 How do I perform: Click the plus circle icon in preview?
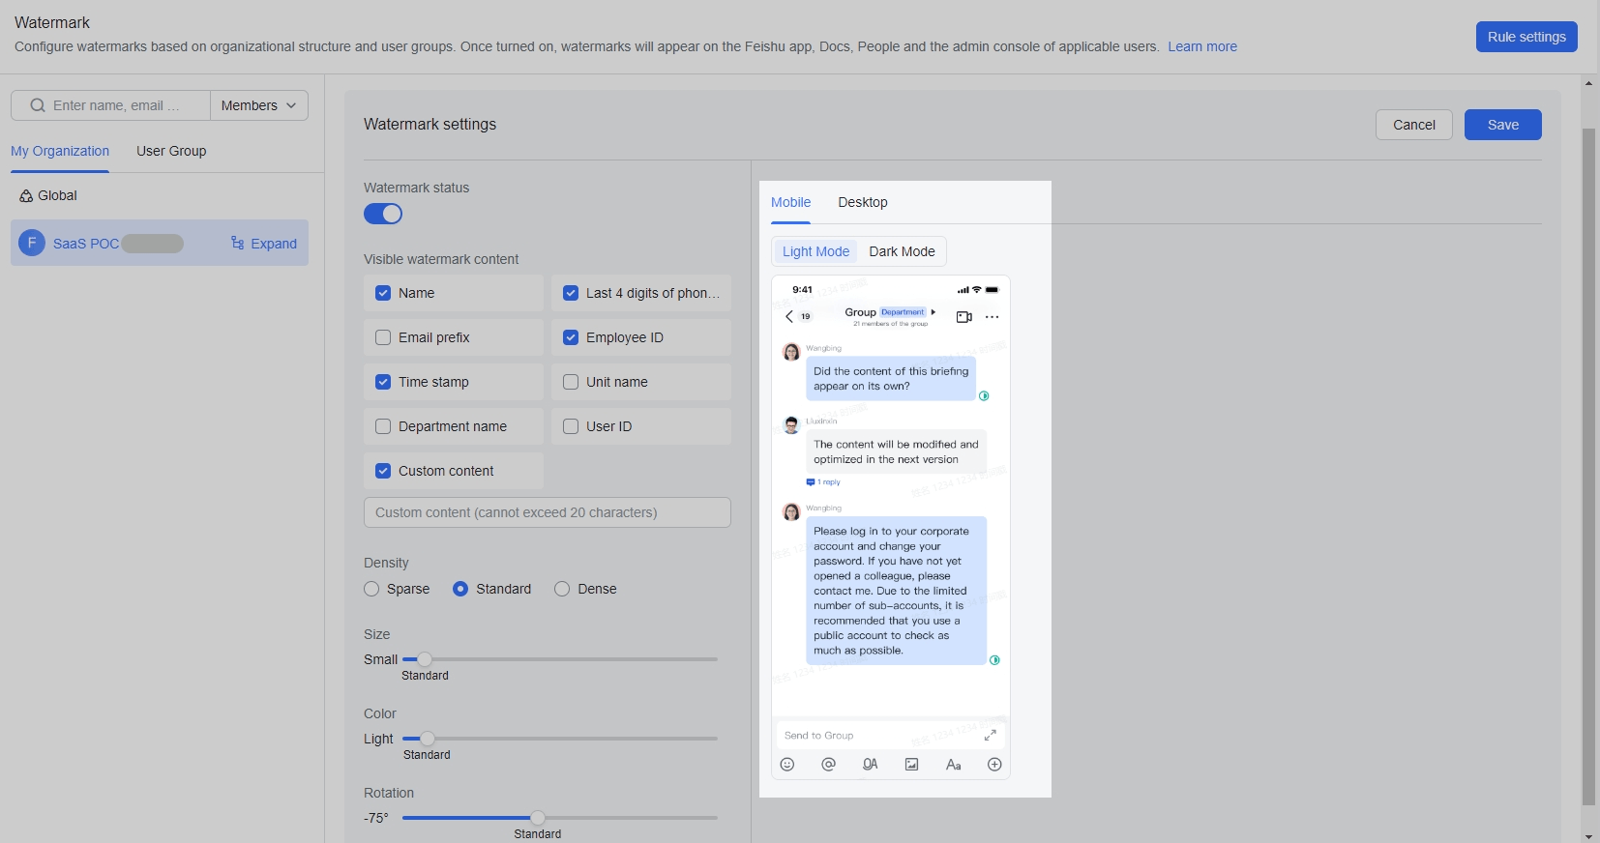(994, 765)
